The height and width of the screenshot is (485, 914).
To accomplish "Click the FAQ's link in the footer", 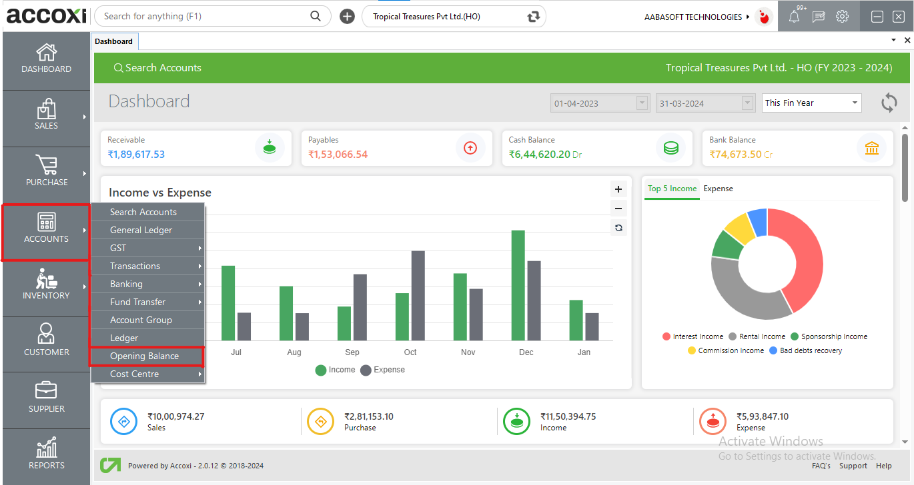I will pyautogui.click(x=821, y=466).
